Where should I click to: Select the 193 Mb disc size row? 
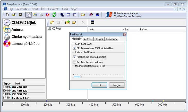point(24,87)
